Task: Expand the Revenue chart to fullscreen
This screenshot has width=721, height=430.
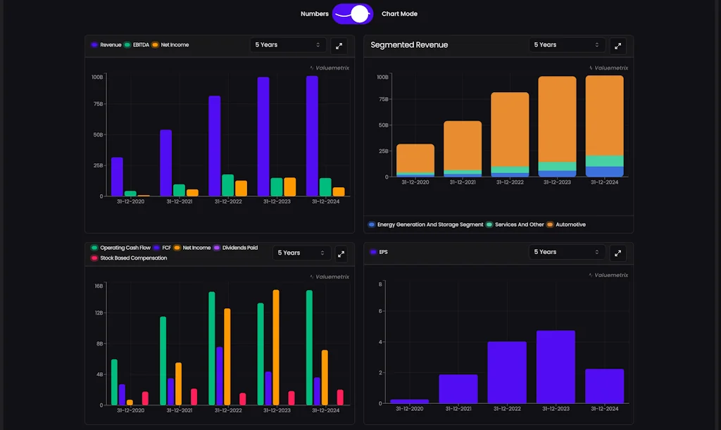Action: (x=339, y=45)
